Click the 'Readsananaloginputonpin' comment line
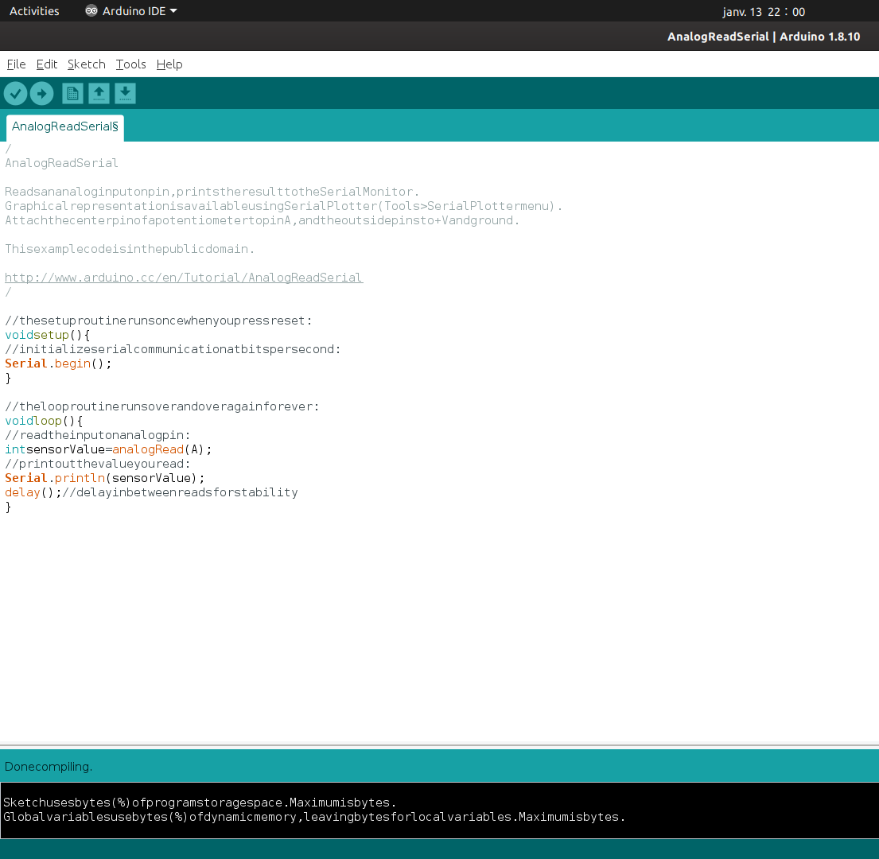The width and height of the screenshot is (879, 859). (212, 192)
